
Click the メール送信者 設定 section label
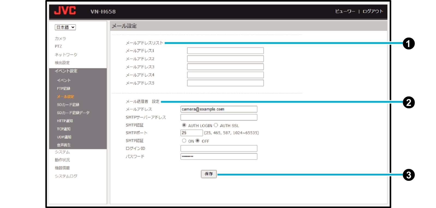pyautogui.click(x=142, y=101)
